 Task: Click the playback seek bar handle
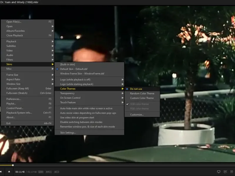point(13,165)
